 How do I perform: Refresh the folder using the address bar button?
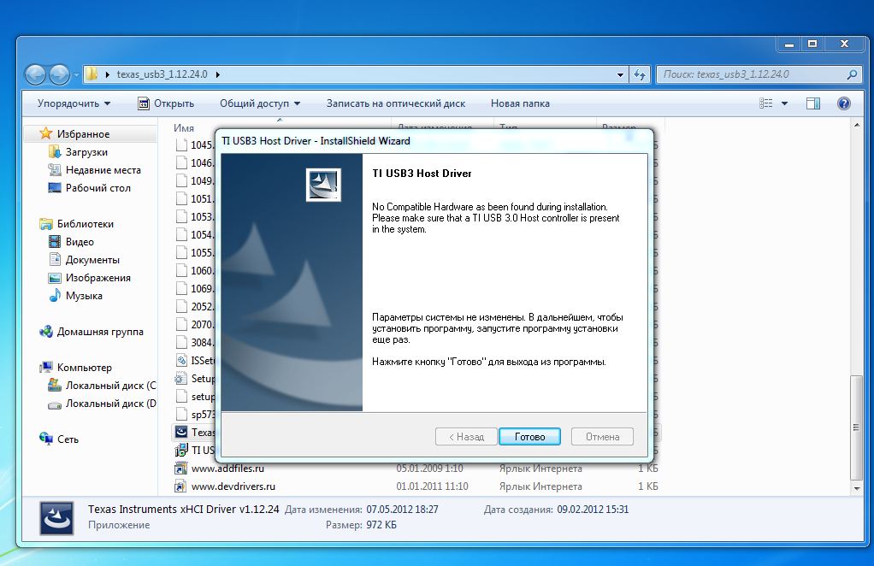click(x=640, y=74)
